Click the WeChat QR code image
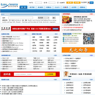This screenshot has width=95, height=95. point(89,39)
